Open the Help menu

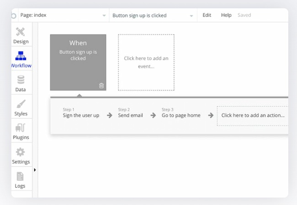(226, 15)
